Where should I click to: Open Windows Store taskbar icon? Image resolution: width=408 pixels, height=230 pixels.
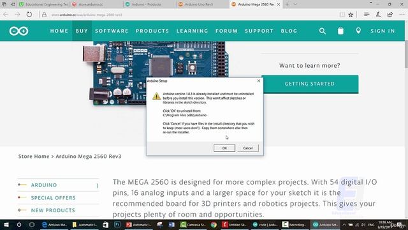(105, 224)
